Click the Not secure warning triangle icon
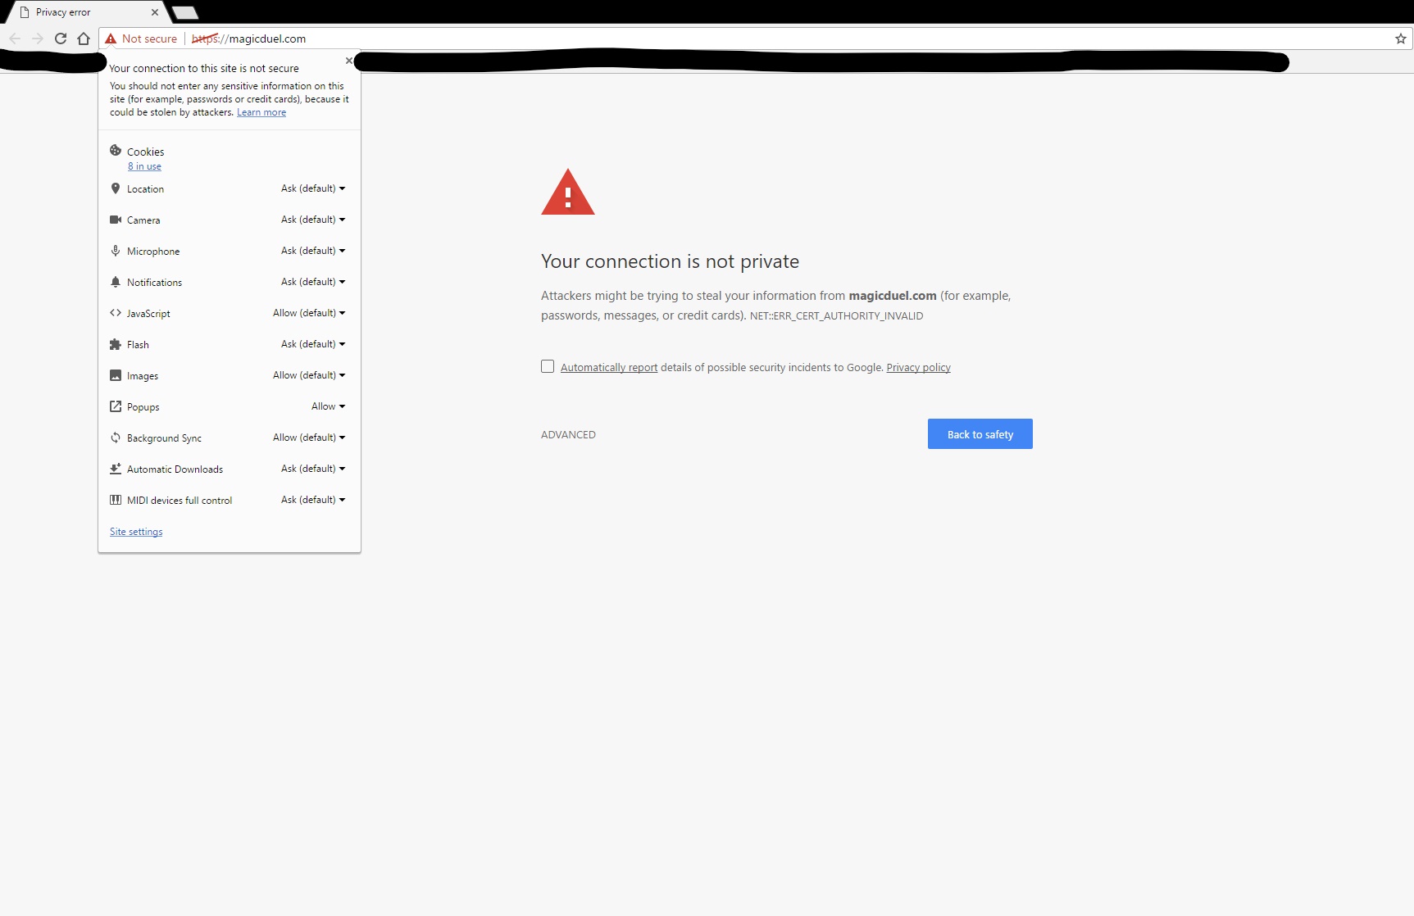Viewport: 1414px width, 916px height. click(111, 39)
